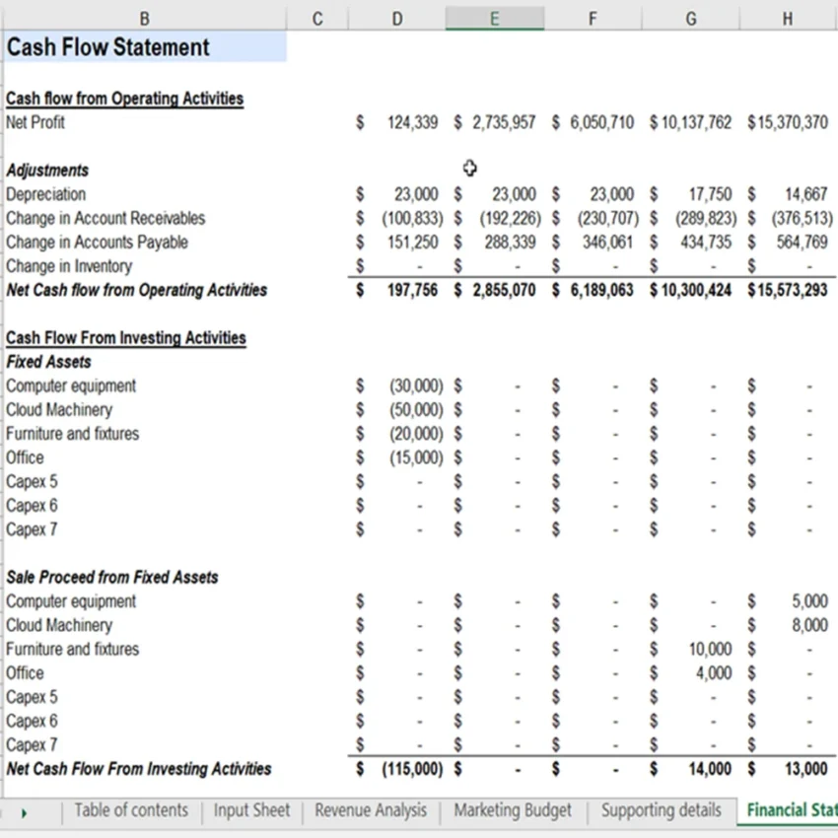Select 'Net Cash Flow From Investing Activities' label
Viewport: 838px width, 838px height.
139,769
